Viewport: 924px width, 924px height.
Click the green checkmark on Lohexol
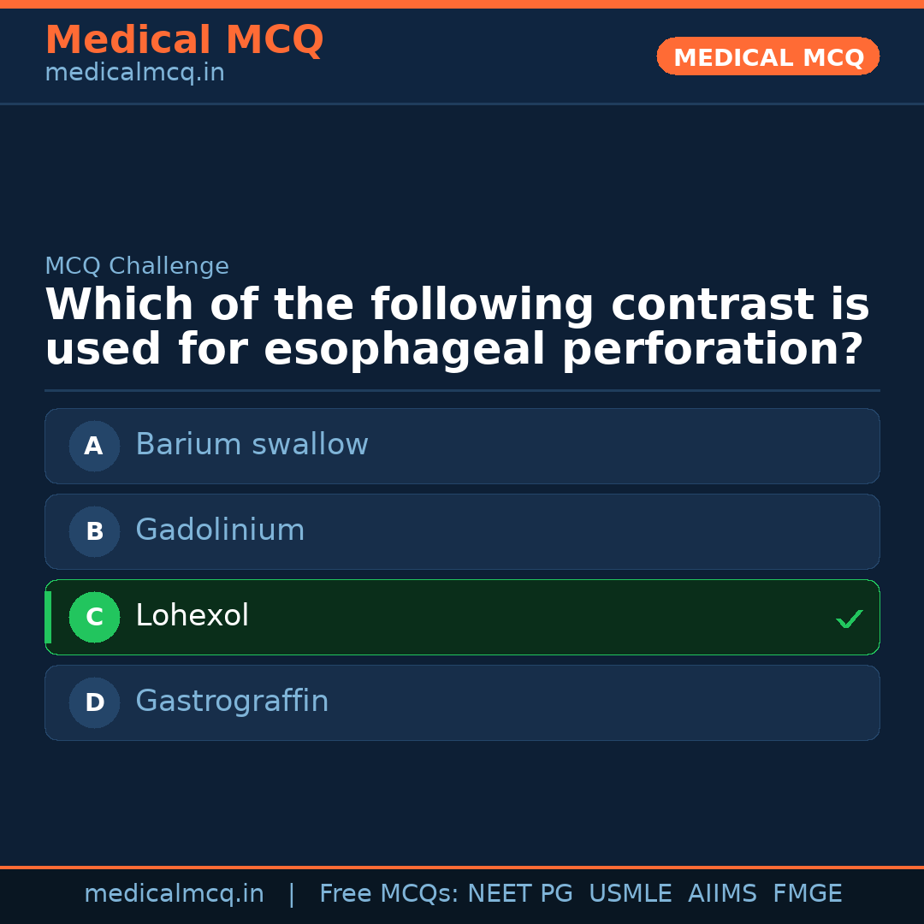click(849, 618)
